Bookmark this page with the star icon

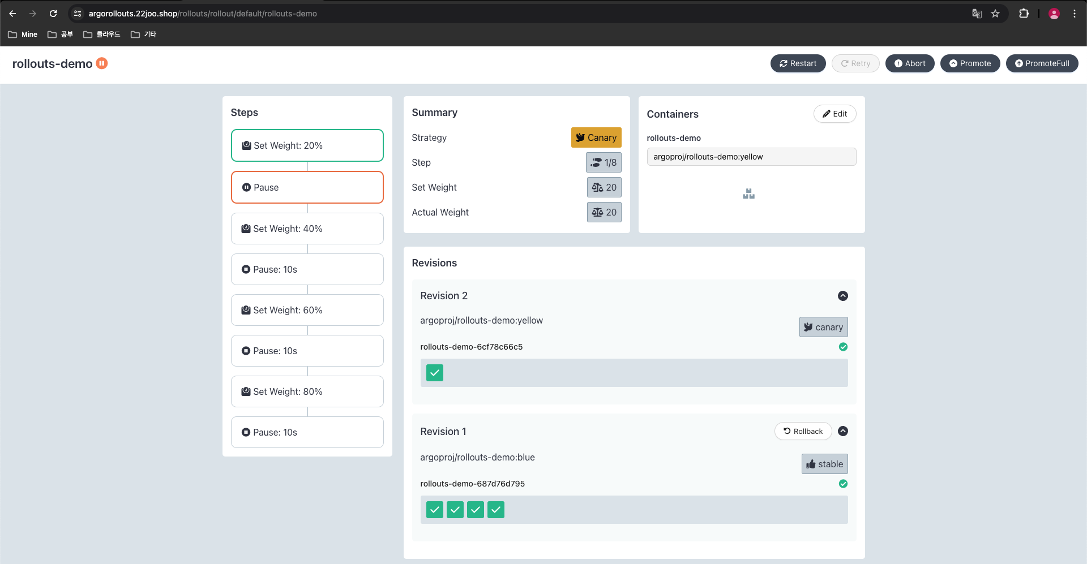pyautogui.click(x=995, y=14)
